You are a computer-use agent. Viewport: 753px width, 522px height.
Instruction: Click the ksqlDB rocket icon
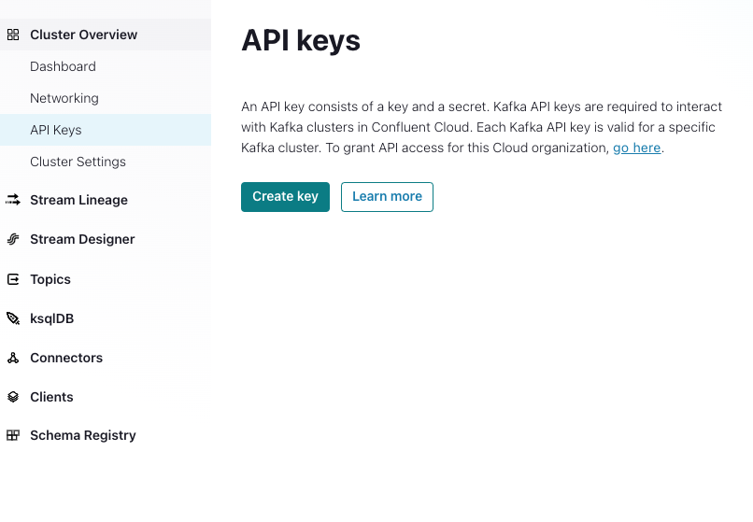tap(13, 318)
